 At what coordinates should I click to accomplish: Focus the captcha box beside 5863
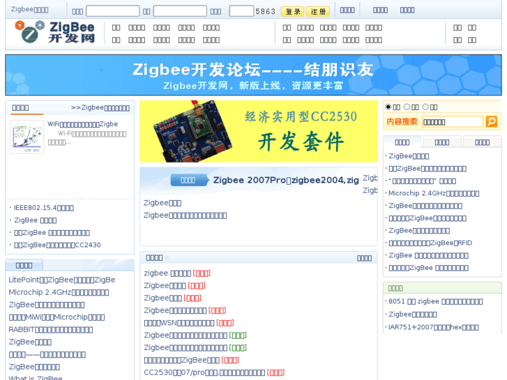(x=241, y=11)
